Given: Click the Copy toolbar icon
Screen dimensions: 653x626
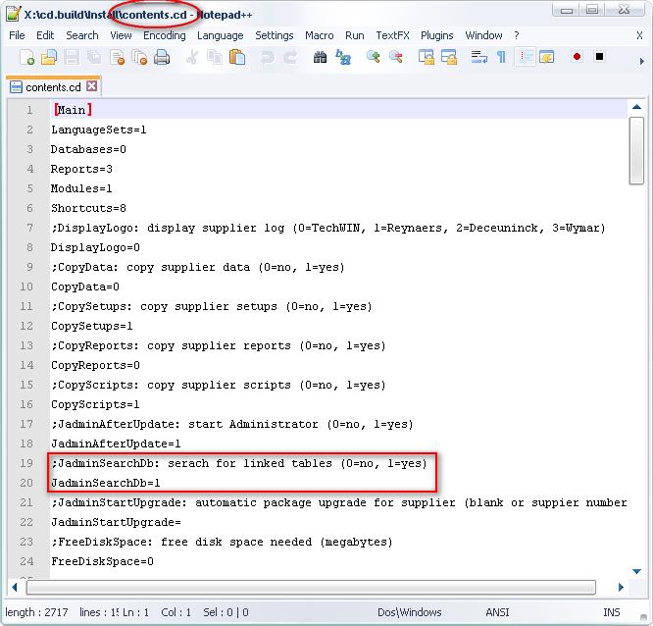Looking at the screenshot, I should 215,57.
